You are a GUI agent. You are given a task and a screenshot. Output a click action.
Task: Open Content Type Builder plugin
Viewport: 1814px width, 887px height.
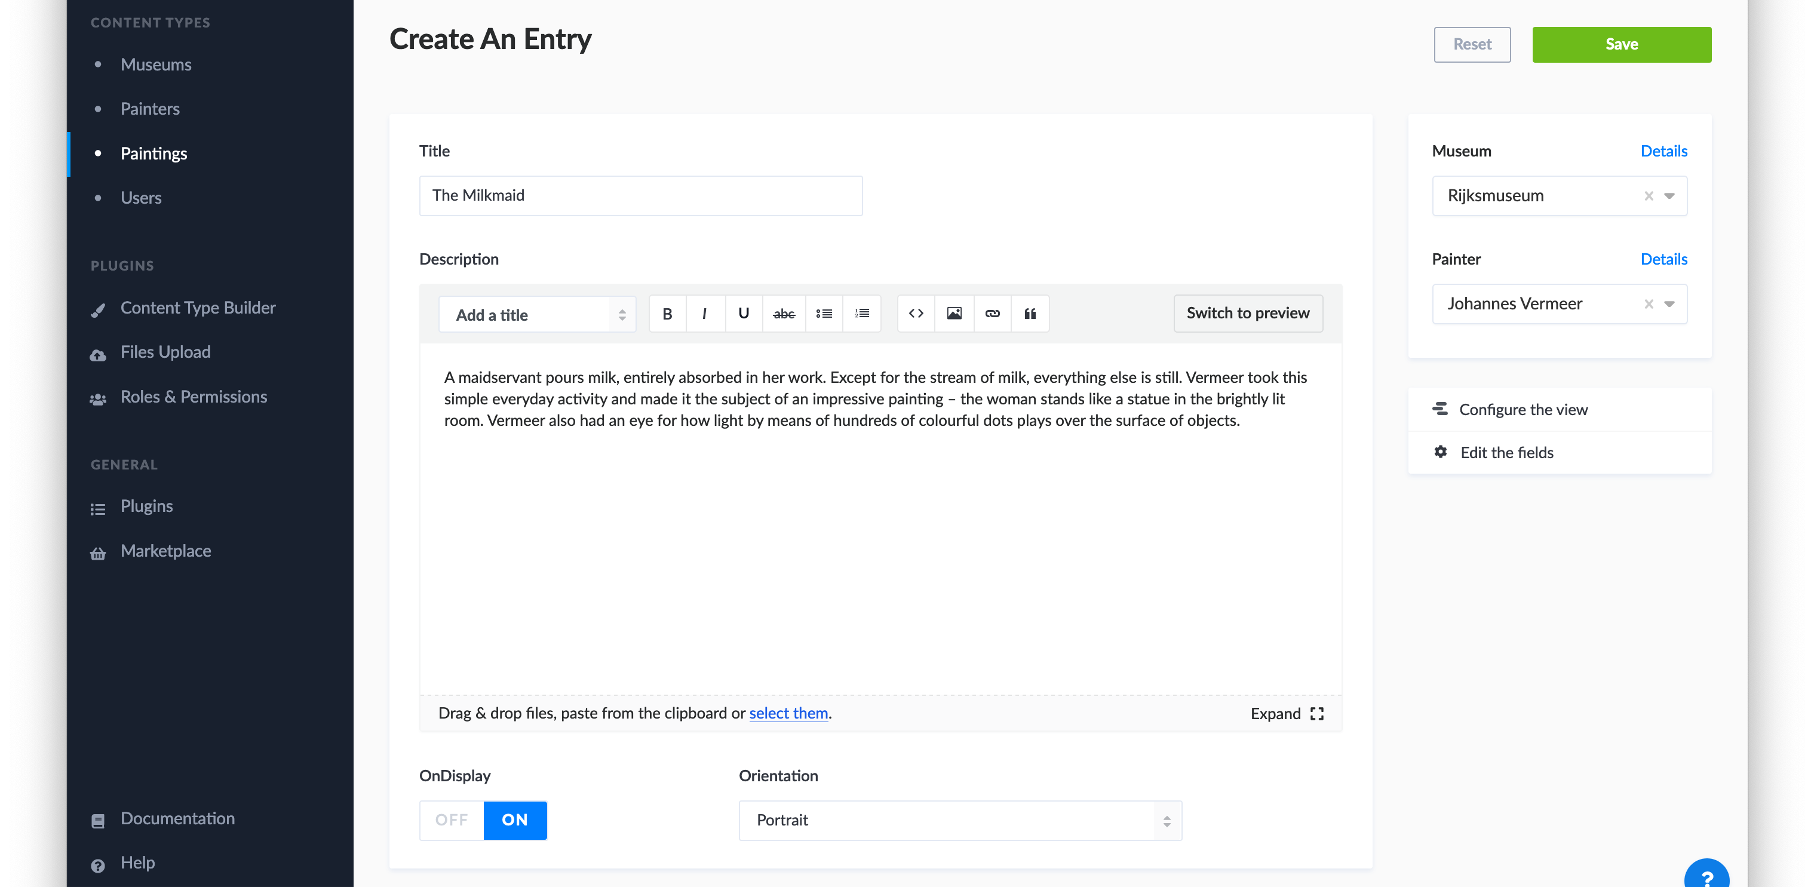tap(198, 308)
